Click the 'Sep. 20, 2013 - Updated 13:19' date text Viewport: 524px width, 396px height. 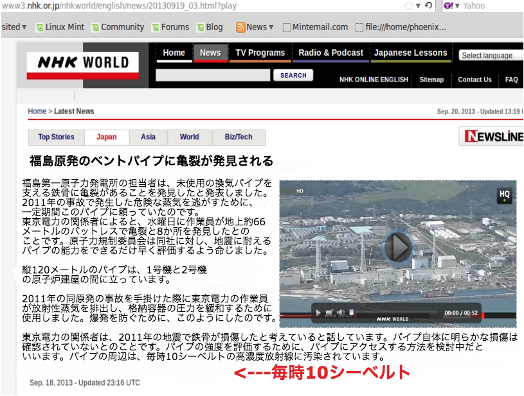coord(480,112)
